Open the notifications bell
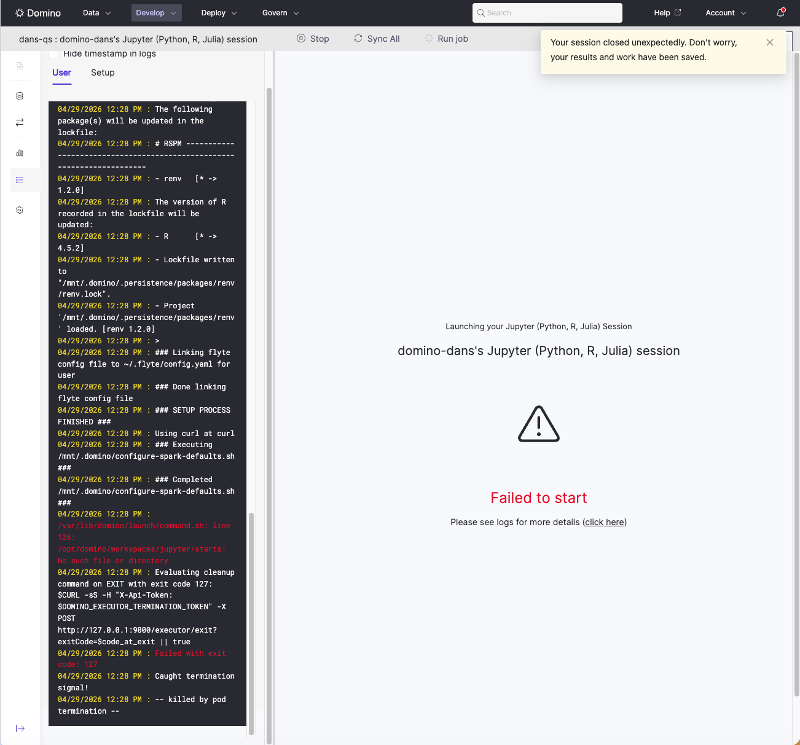Viewport: 800px width, 745px height. (780, 12)
